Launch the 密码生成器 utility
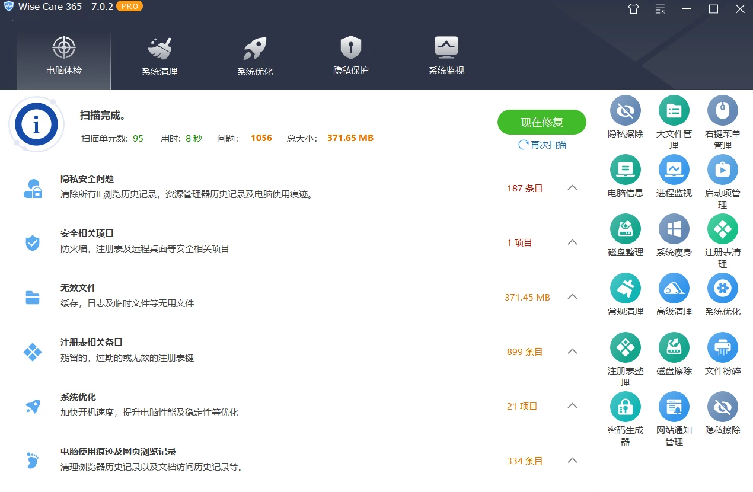753x492 pixels. [626, 407]
